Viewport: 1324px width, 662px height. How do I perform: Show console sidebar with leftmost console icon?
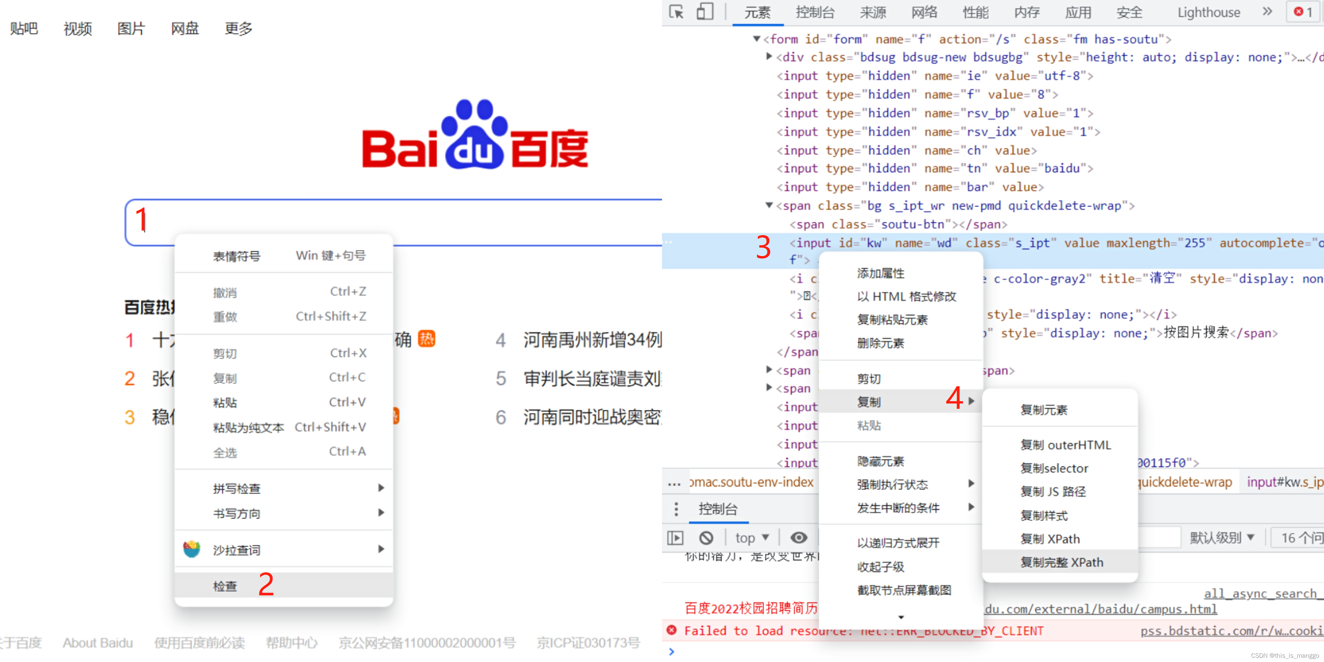tap(675, 537)
